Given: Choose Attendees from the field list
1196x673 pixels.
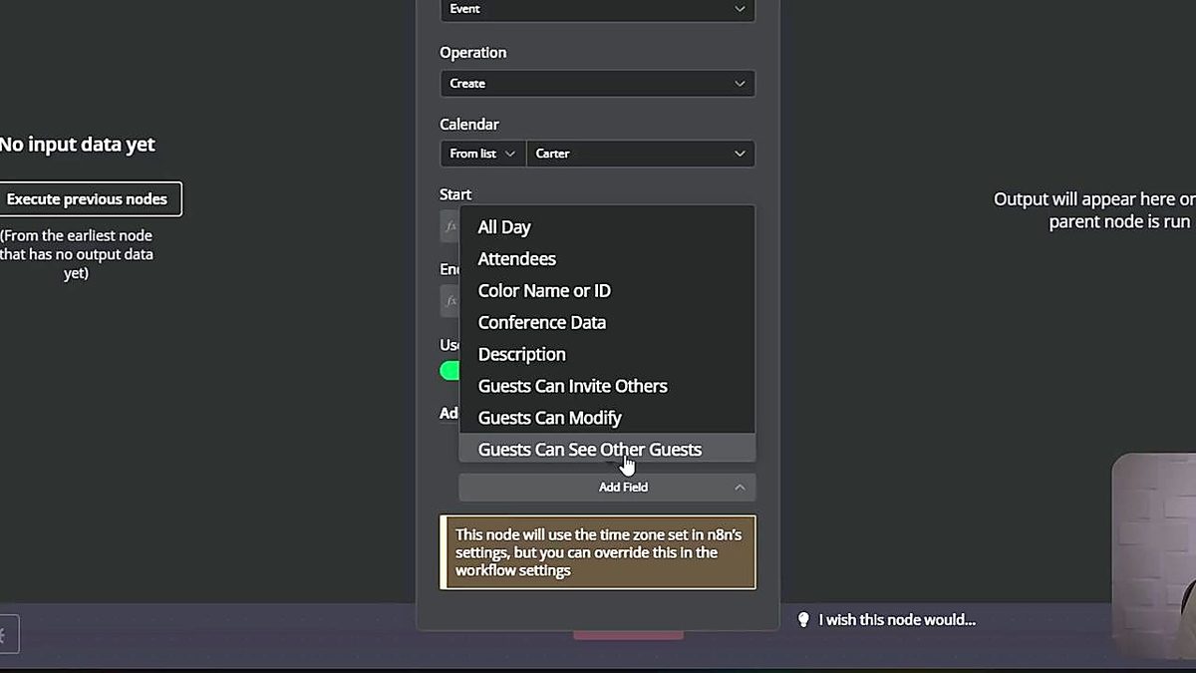Looking at the screenshot, I should (607, 259).
